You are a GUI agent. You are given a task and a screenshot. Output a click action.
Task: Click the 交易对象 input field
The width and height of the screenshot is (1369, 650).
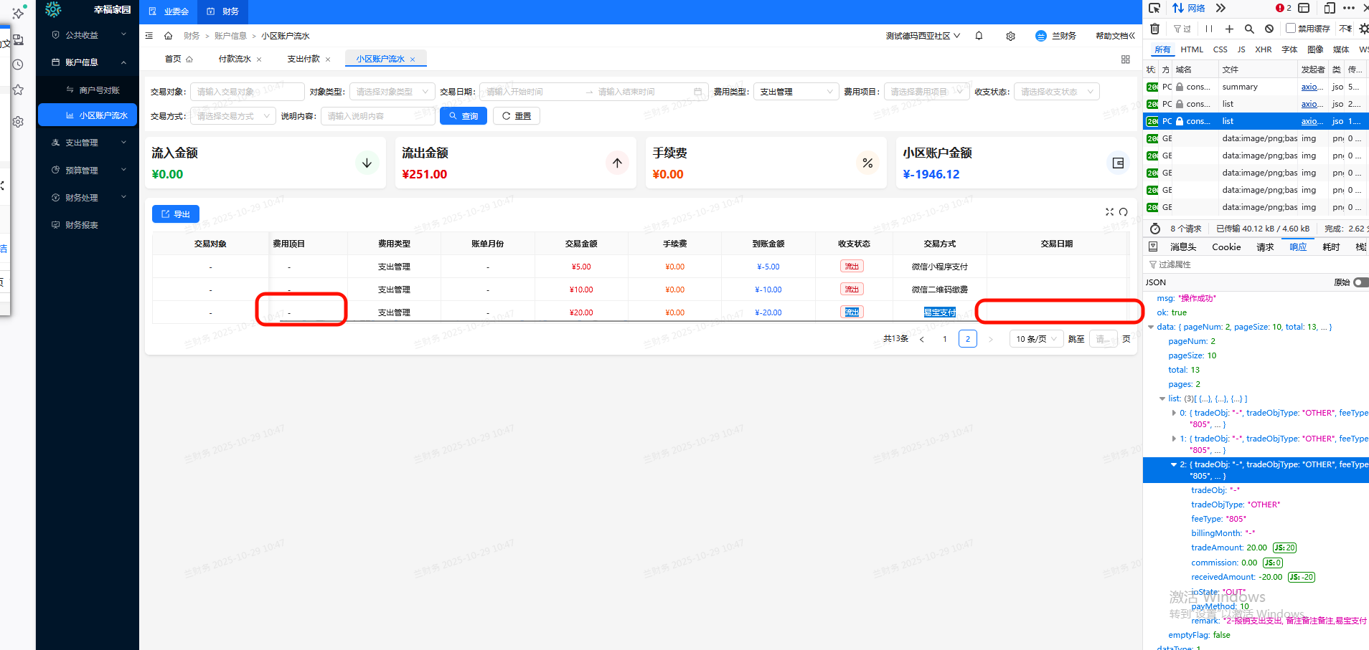[247, 92]
